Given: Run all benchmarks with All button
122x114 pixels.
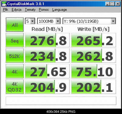Looking at the screenshot, I should pyautogui.click(x=15, y=25).
